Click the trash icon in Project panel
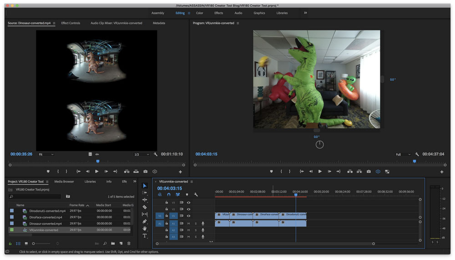This screenshot has width=455, height=260. (129, 244)
